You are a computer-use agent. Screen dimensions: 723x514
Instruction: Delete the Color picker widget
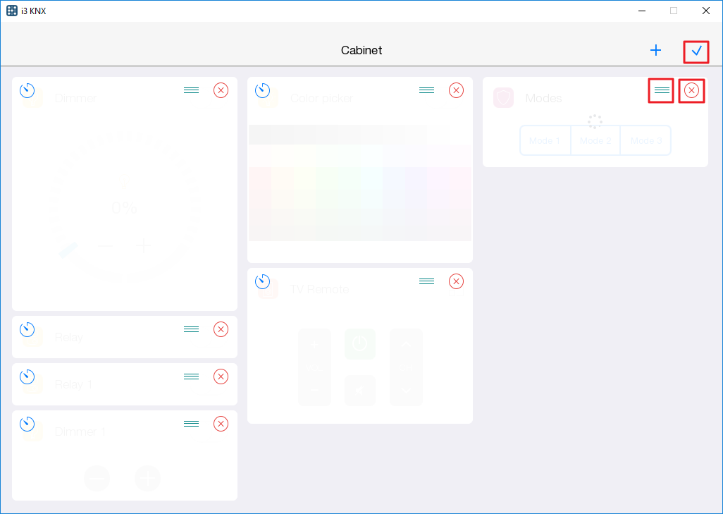[x=456, y=90]
